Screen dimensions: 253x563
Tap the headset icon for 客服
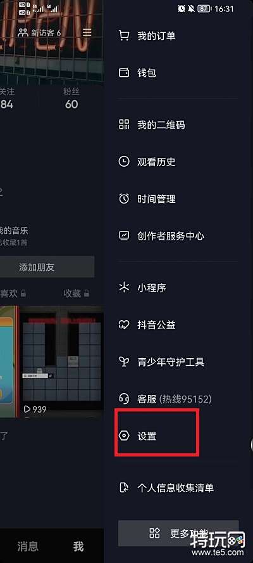(123, 399)
